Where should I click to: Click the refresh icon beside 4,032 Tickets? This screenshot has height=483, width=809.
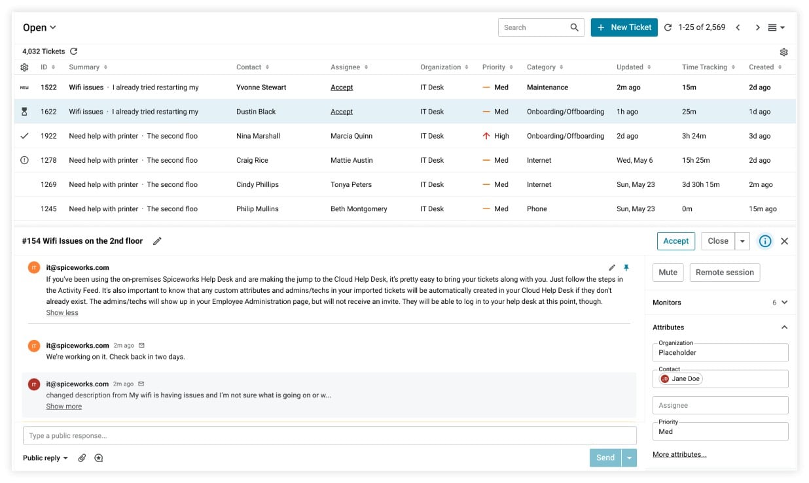(74, 52)
